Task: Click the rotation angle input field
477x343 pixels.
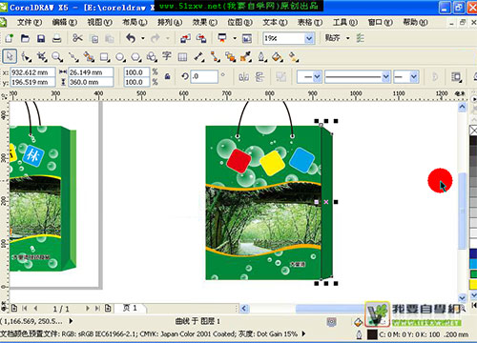Action: click(204, 76)
